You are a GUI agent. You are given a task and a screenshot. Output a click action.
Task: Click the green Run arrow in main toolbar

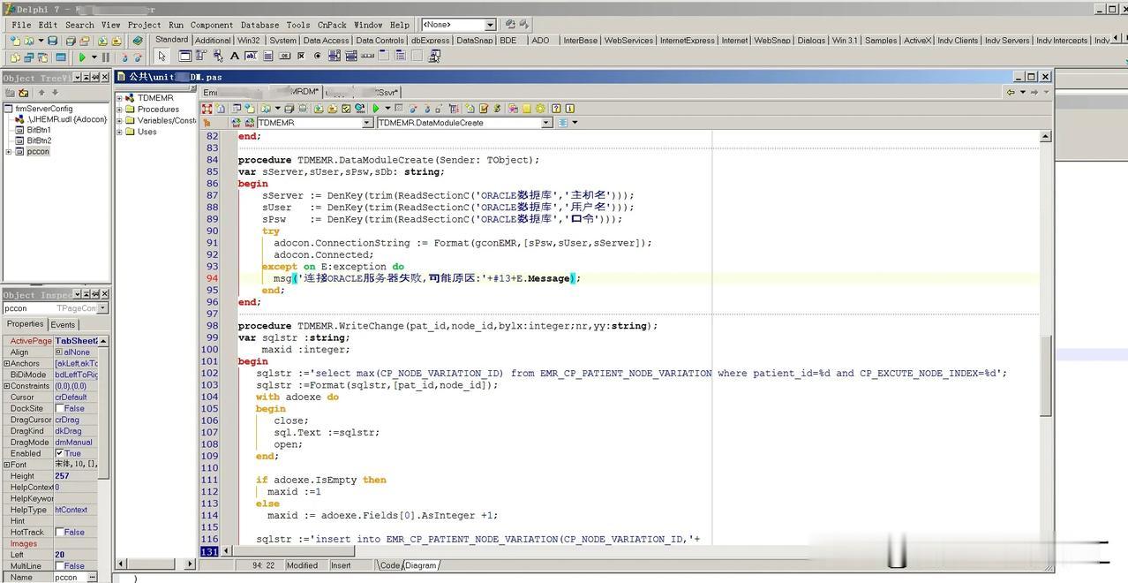[x=81, y=57]
